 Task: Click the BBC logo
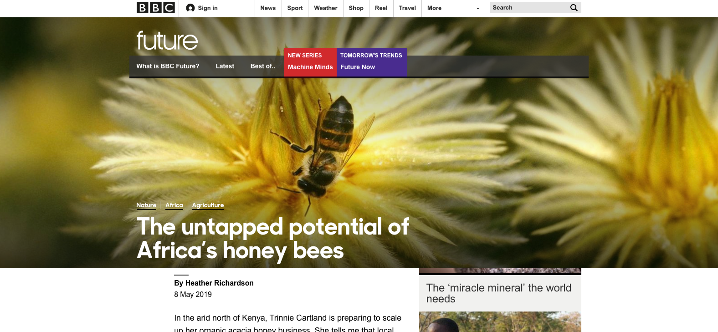click(x=155, y=8)
